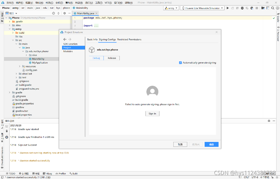Expand the slice package

[26, 55]
